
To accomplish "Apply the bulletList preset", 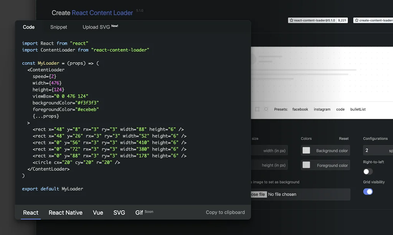I will pyautogui.click(x=358, y=109).
